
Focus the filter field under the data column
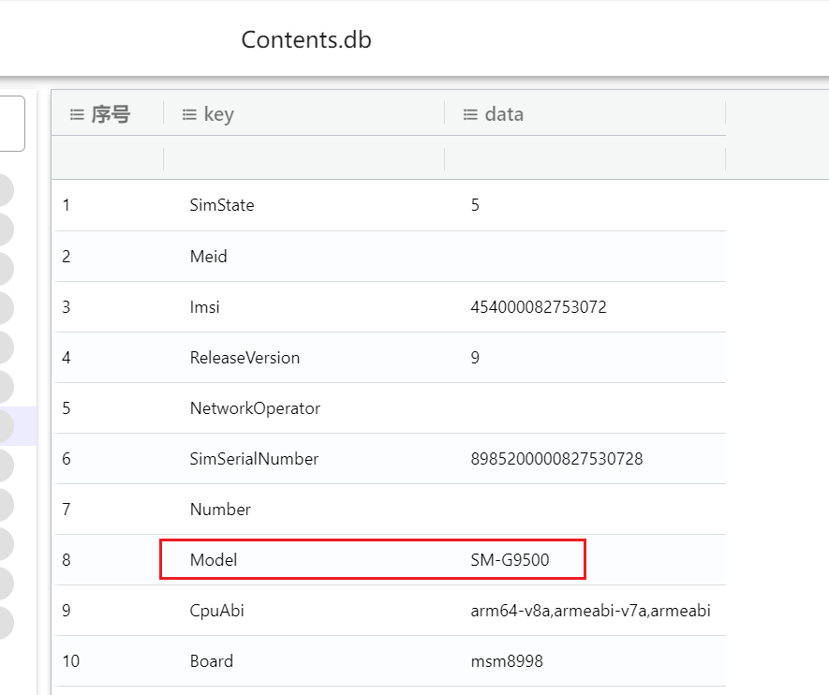(585, 158)
